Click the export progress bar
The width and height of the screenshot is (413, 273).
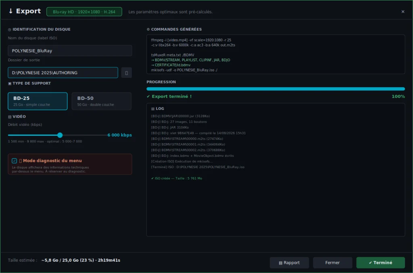(x=275, y=89)
